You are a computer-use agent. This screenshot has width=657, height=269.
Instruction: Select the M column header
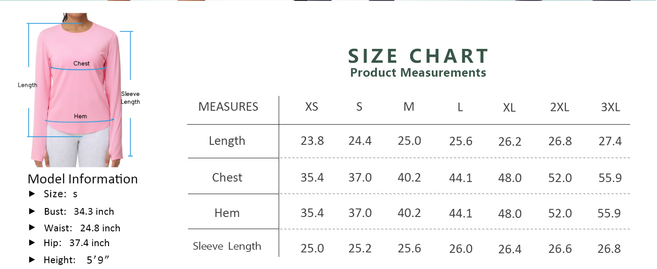coord(409,107)
